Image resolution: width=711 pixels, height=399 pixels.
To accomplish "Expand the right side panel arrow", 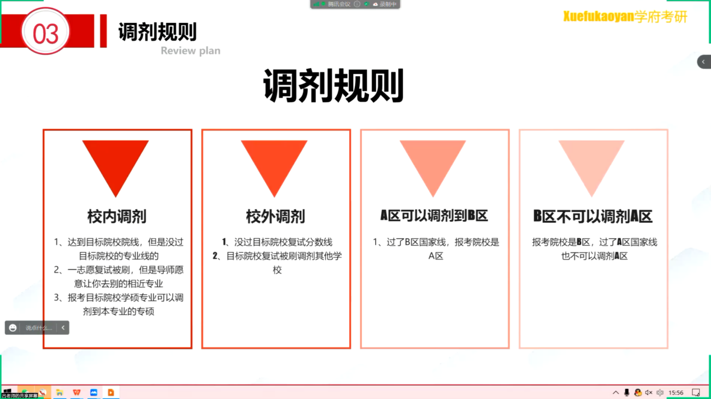I will pyautogui.click(x=704, y=62).
